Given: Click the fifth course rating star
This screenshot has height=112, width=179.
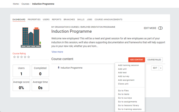Looking at the screenshot, I should click(29, 57).
